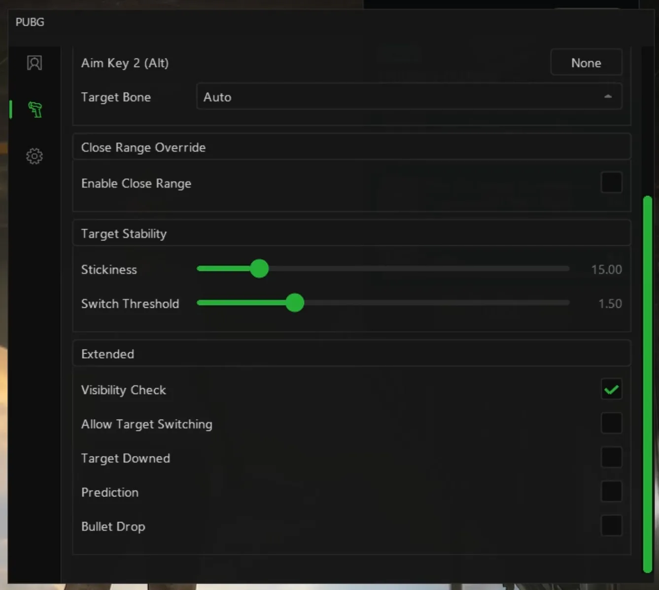Toggle the Target Downed checkbox
659x590 pixels.
(611, 458)
